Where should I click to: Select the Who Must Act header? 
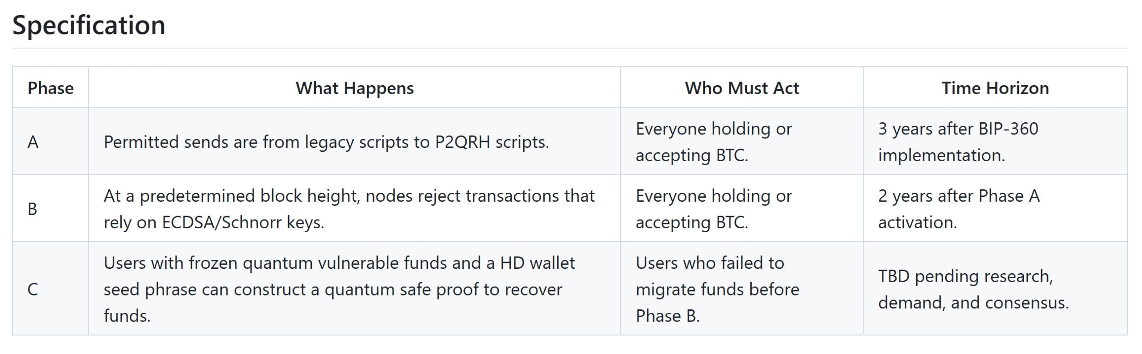click(x=742, y=88)
